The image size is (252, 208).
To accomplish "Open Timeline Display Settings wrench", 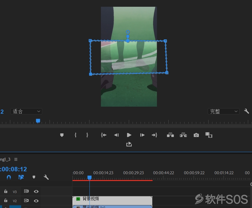I will (46, 177).
